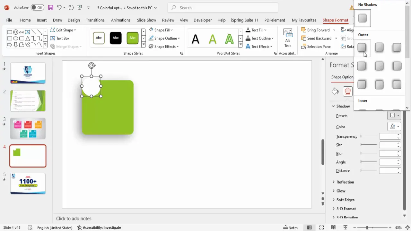
Task: Click the Redo icon in title bar
Action: (71, 8)
